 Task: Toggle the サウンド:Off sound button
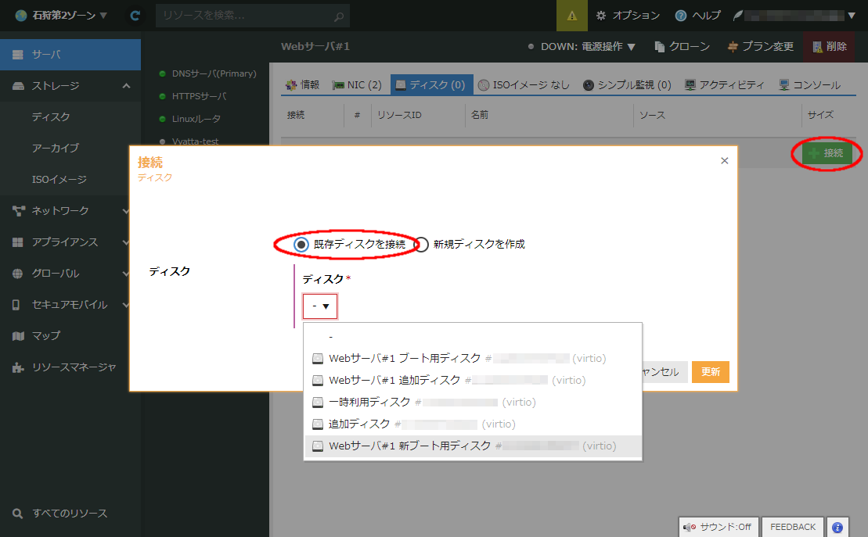click(717, 527)
